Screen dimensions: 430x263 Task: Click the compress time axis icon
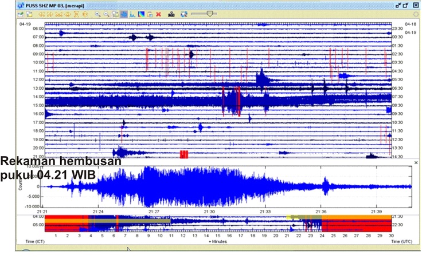[x=59, y=14]
